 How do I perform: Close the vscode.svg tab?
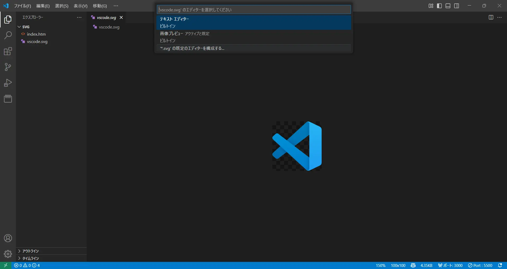pyautogui.click(x=121, y=17)
